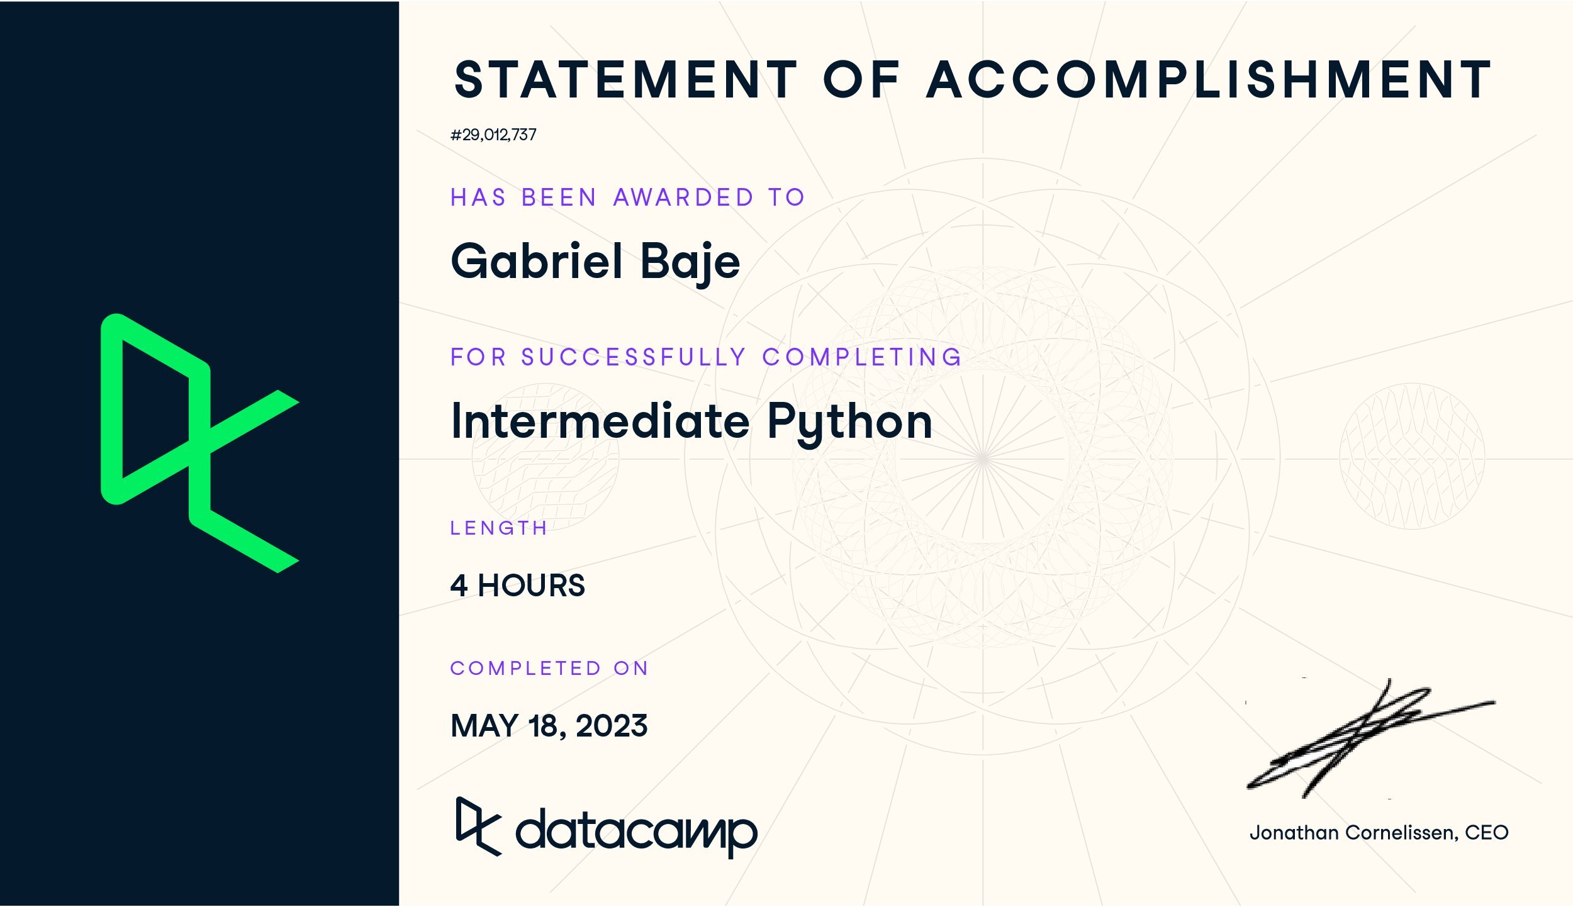Click the CEO handwritten signature
Viewport: 1573px width, 907px height.
tap(1370, 738)
